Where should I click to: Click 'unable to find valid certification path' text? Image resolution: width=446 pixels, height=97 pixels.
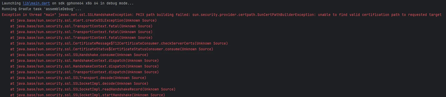click(x=359, y=15)
